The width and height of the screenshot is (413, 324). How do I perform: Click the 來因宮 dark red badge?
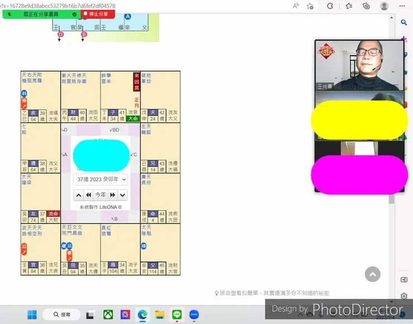pos(136,82)
